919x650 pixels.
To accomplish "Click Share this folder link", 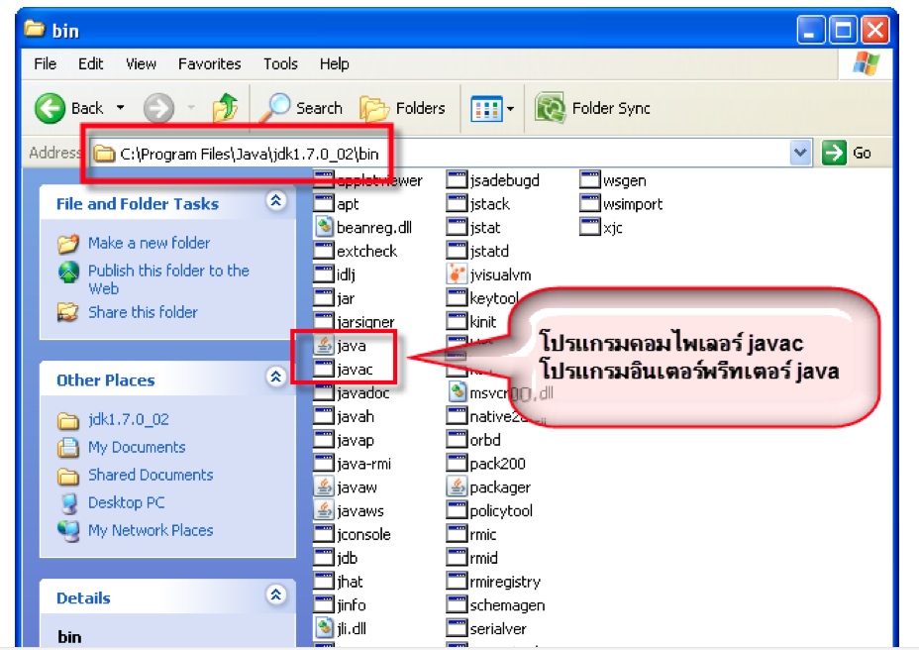I will coord(143,312).
